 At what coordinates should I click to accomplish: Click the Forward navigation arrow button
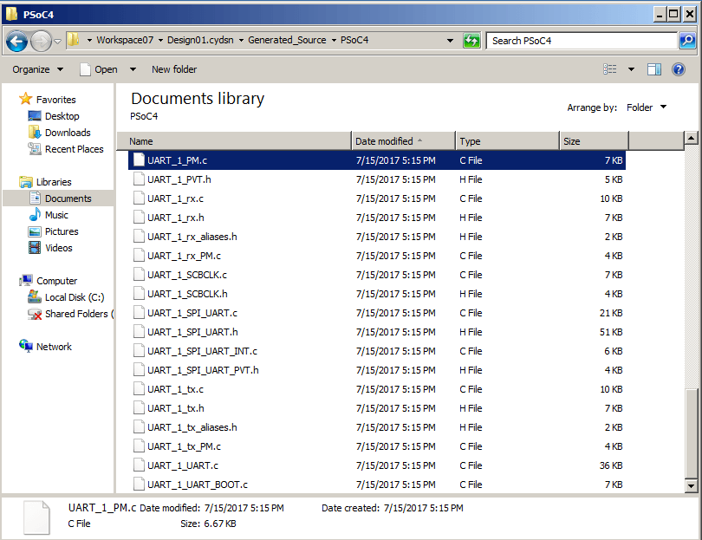[x=41, y=42]
